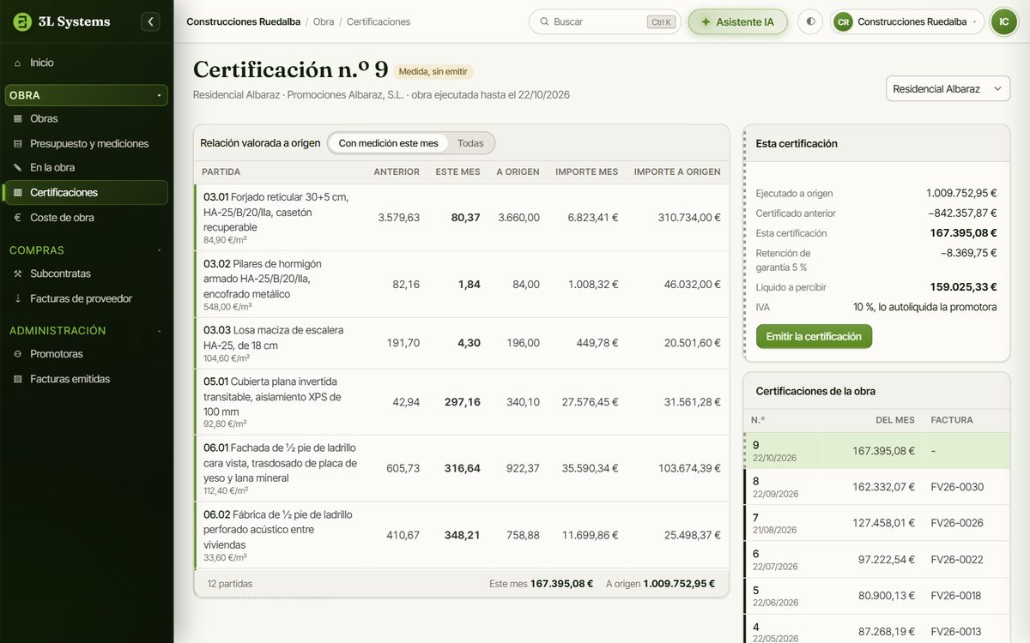Click the euro icon beside Coste de obra

click(17, 218)
